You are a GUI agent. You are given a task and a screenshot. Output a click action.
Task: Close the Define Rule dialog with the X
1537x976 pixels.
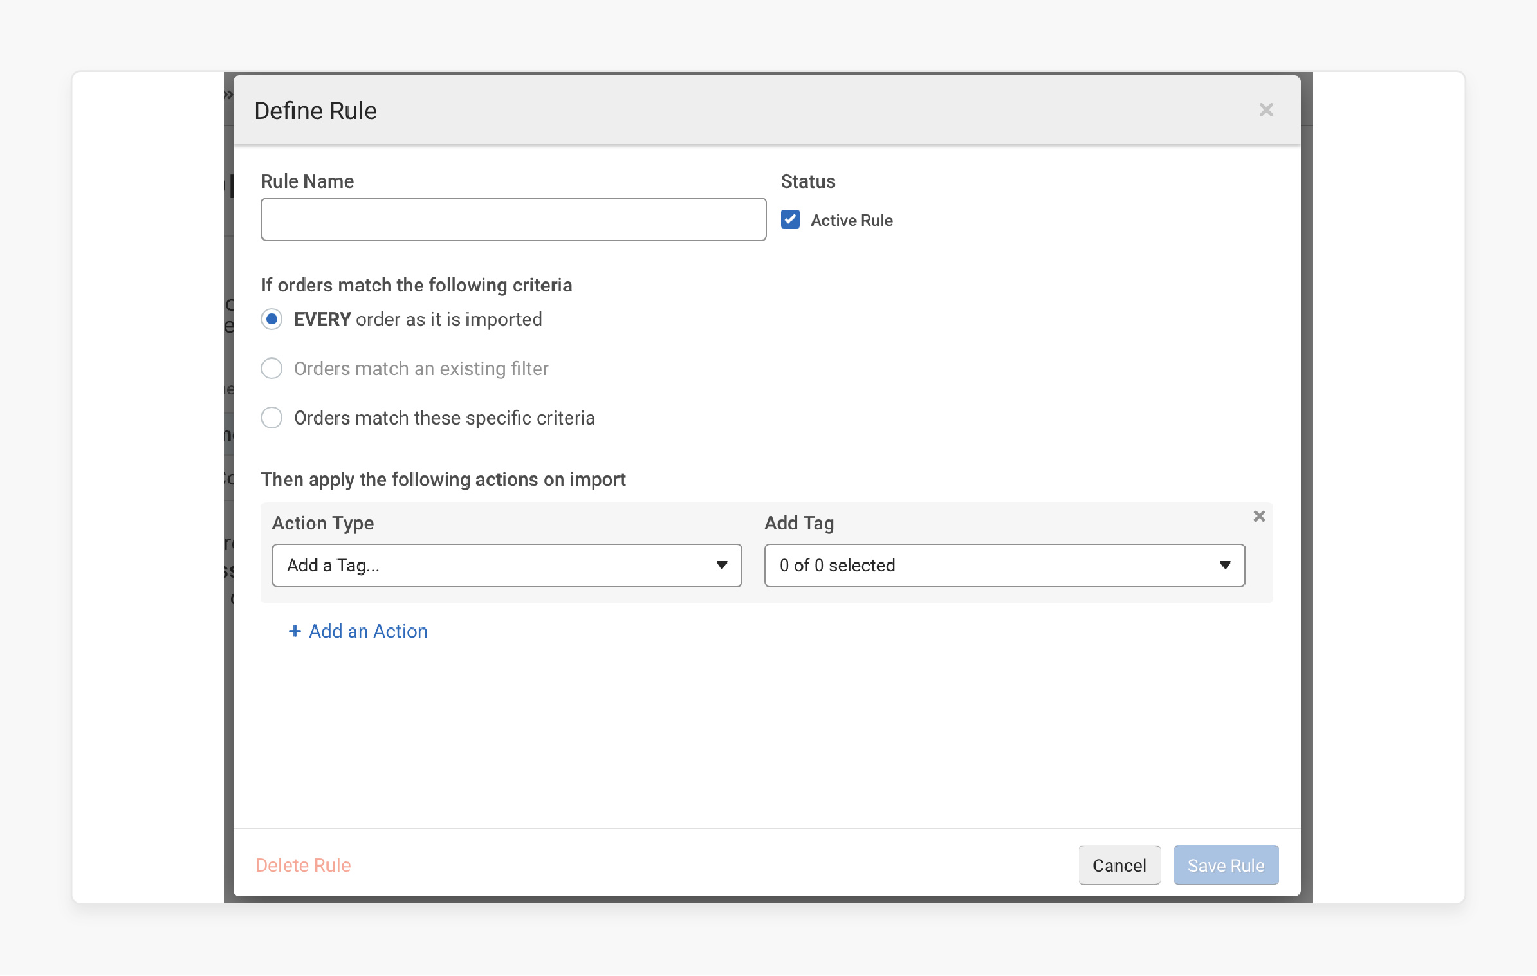(x=1265, y=110)
